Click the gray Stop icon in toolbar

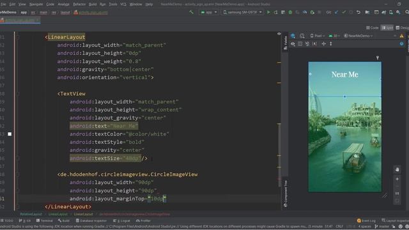coord(319,12)
